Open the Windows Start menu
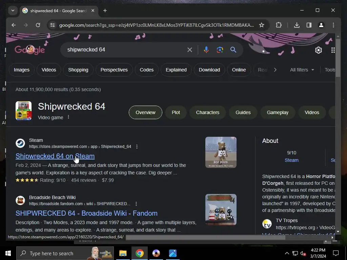This screenshot has height=260, width=347. [x=8, y=253]
